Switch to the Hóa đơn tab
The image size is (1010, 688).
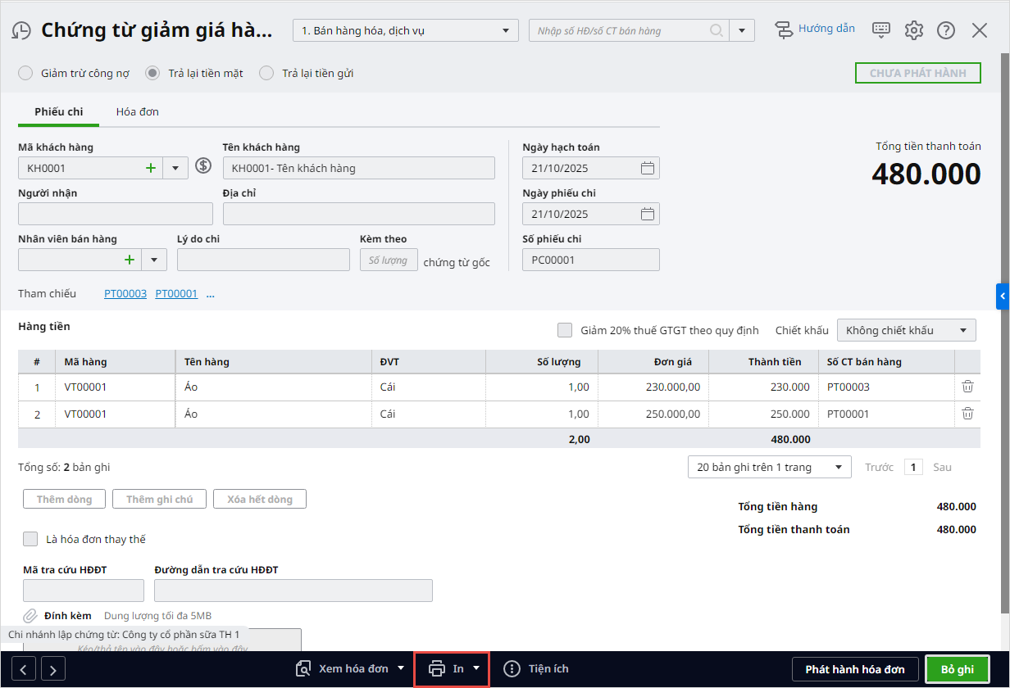point(137,111)
